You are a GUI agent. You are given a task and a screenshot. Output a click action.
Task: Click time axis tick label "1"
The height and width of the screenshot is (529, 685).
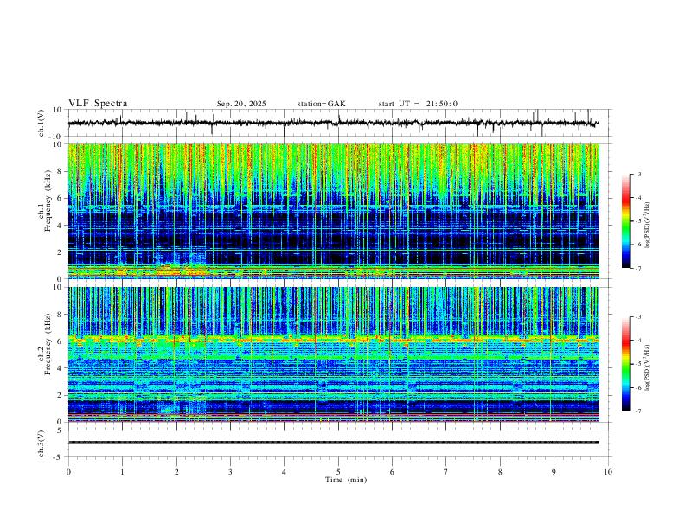click(122, 472)
